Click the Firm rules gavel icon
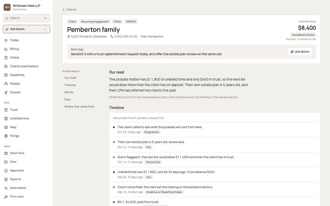 (x=6, y=197)
